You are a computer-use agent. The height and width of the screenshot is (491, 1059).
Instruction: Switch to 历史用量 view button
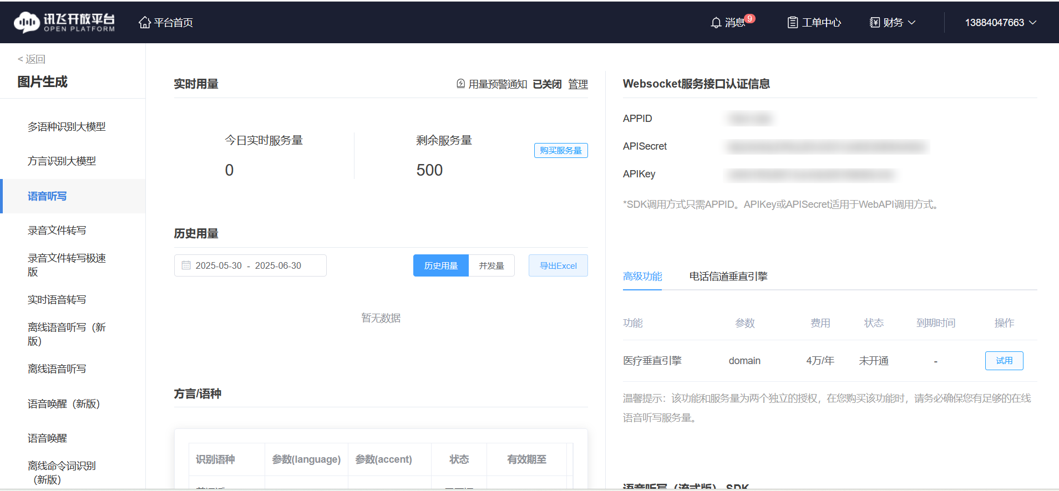coord(441,265)
